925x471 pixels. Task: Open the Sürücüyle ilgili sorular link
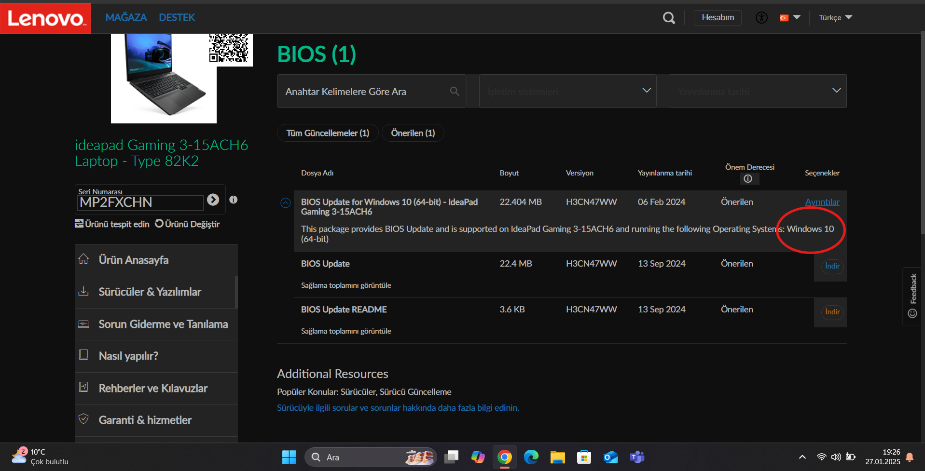pyautogui.click(x=398, y=408)
